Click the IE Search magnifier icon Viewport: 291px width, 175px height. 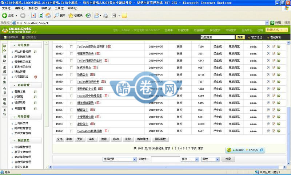point(56,15)
